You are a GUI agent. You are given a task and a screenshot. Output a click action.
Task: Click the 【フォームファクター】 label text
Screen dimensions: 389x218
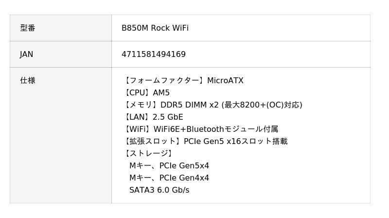tap(164, 81)
